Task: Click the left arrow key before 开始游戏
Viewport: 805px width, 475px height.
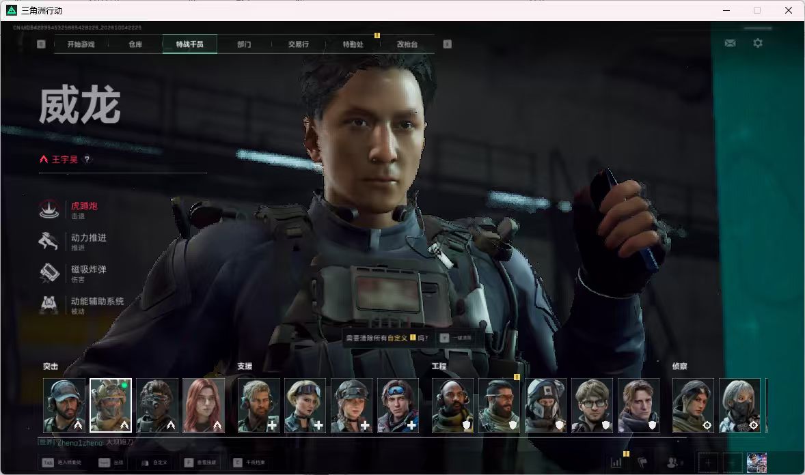Action: 41,44
